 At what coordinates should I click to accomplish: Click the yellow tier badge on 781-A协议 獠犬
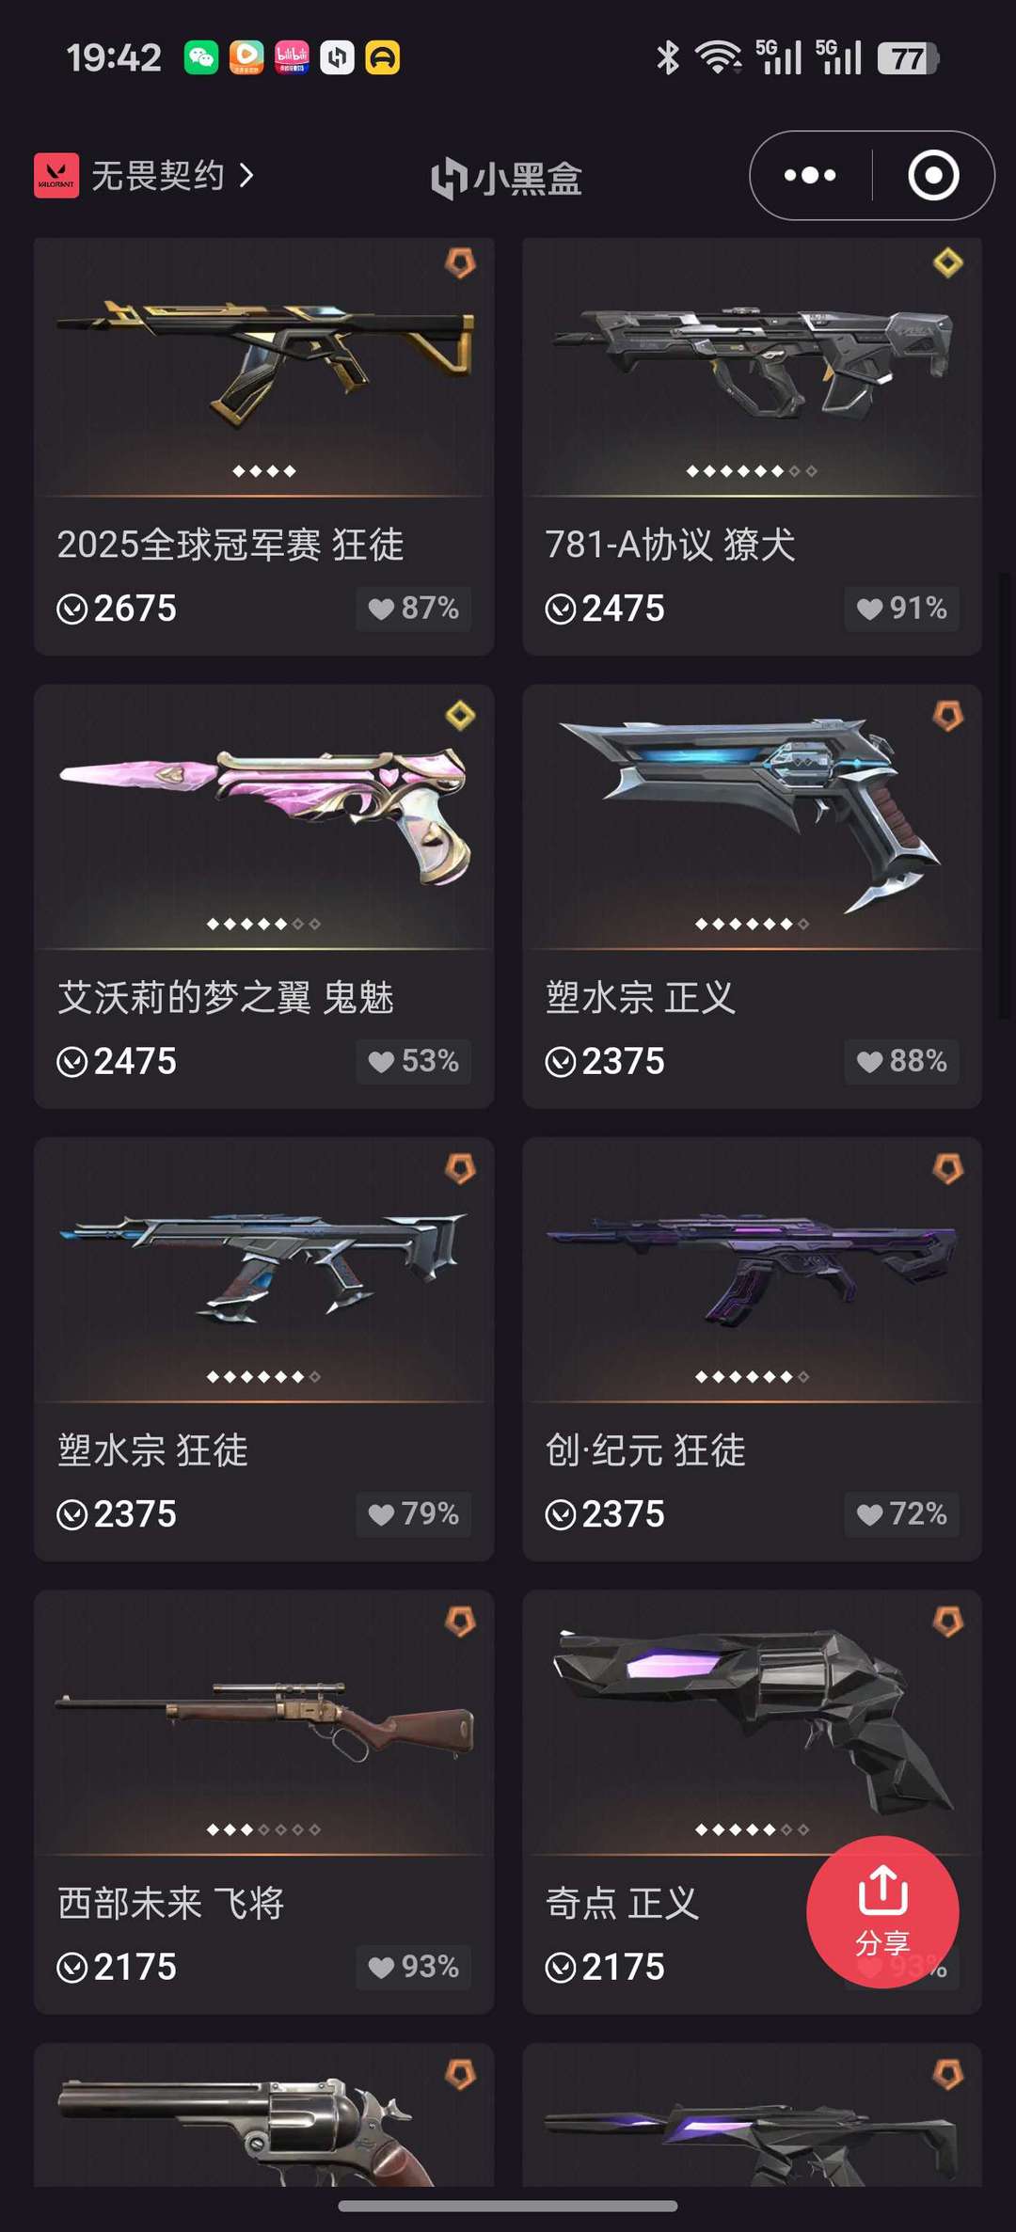pos(947,262)
